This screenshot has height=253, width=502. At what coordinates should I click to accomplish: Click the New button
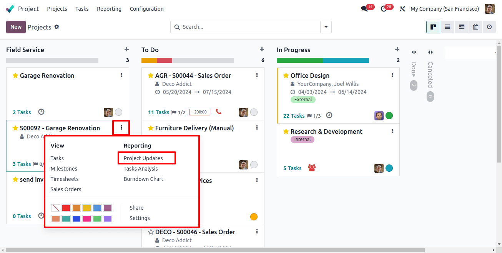(16, 27)
